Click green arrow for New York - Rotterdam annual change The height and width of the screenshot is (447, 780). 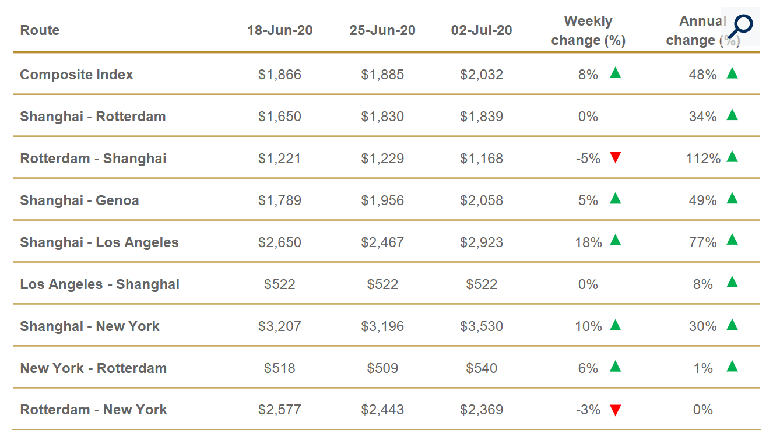(732, 367)
